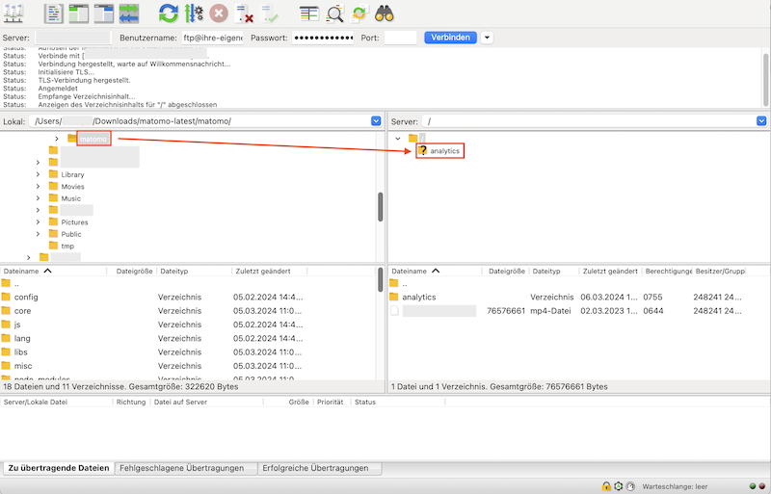
Task: Expand the Library folder
Action: coord(38,174)
